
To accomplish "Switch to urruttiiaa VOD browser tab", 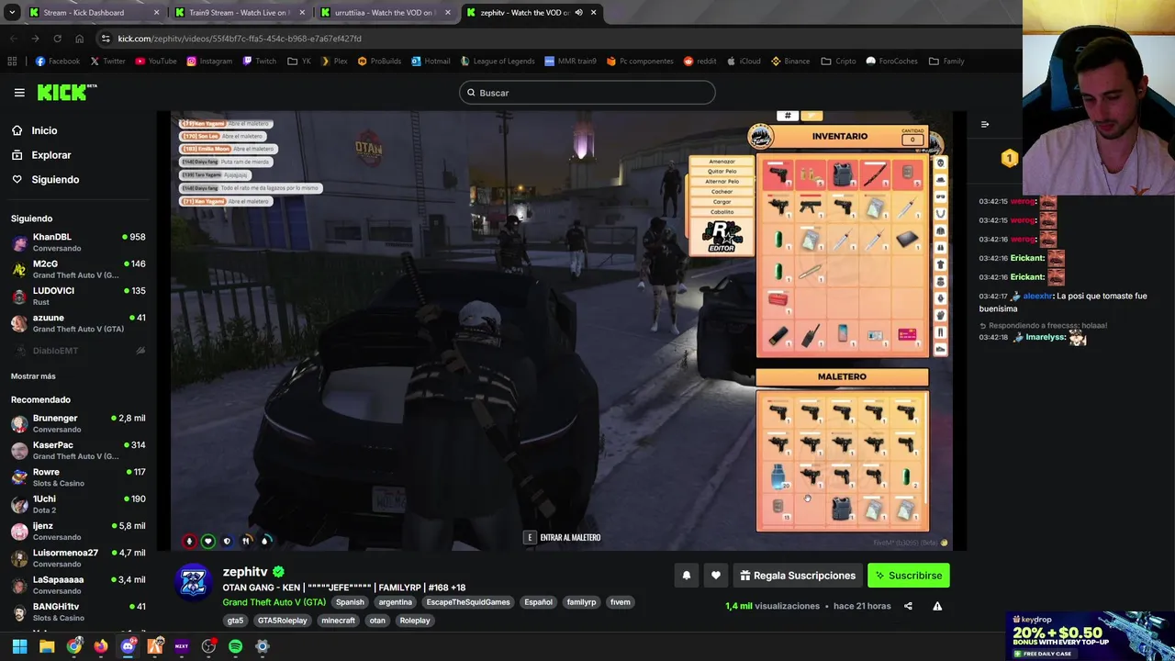I will pos(384,13).
